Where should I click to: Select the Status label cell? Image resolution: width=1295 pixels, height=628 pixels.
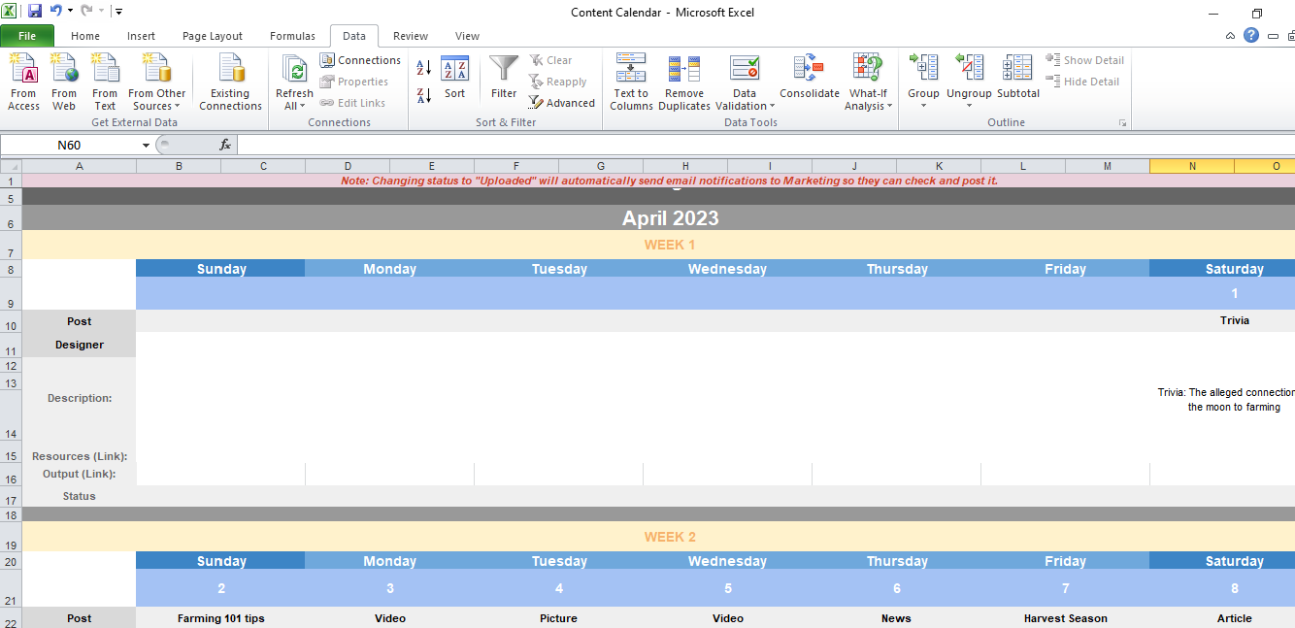(79, 496)
